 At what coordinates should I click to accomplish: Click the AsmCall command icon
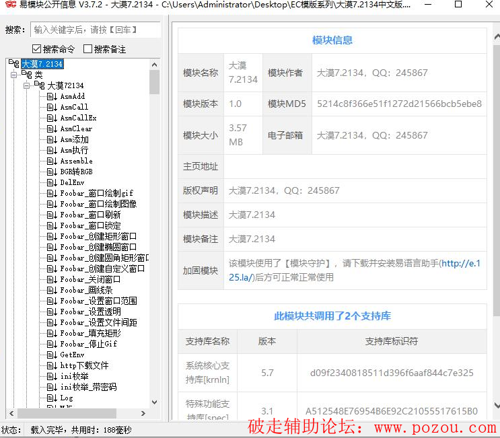coord(52,107)
